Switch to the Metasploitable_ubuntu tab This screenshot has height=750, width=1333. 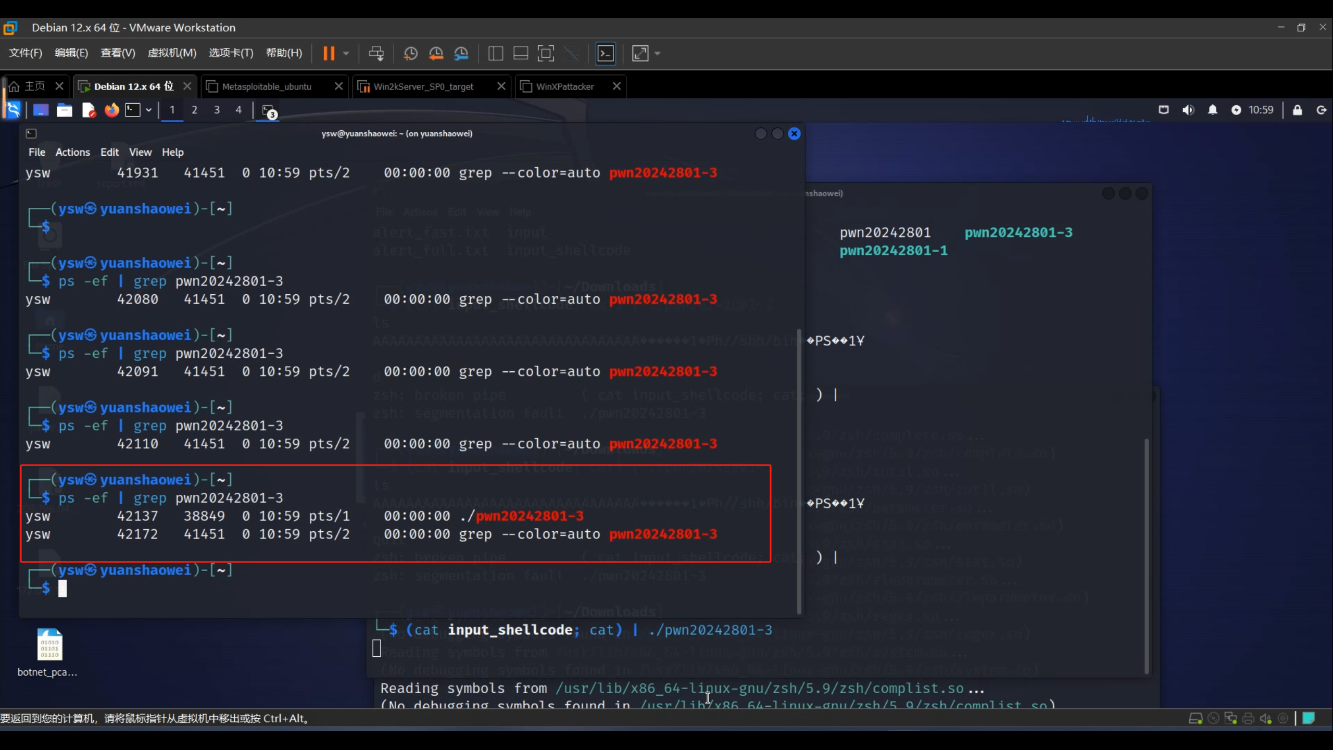pos(267,86)
